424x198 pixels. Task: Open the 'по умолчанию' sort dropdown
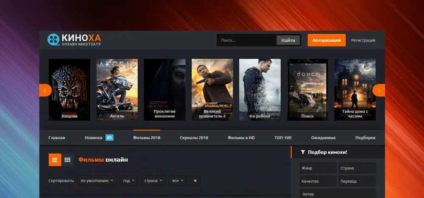[97, 181]
